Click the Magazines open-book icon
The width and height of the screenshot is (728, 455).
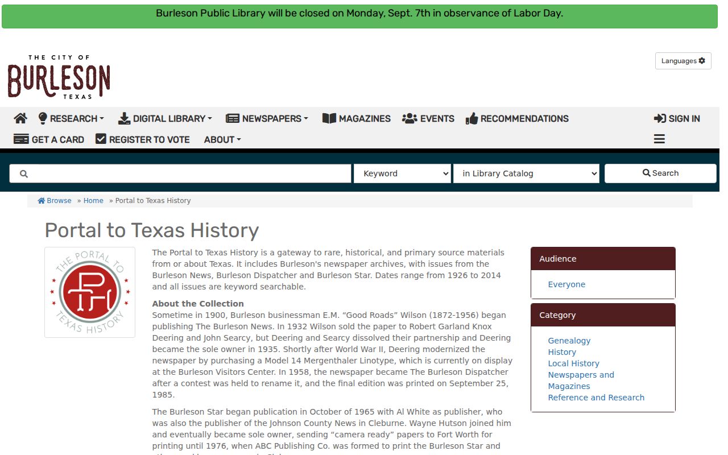tap(329, 118)
